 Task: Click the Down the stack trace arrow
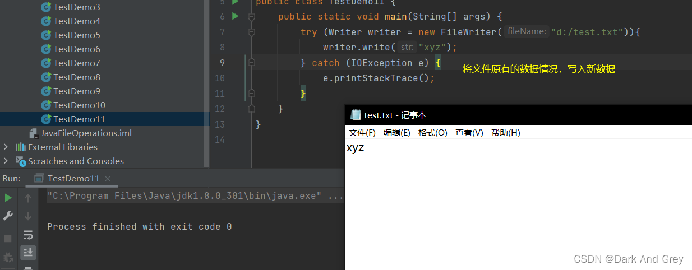click(28, 216)
